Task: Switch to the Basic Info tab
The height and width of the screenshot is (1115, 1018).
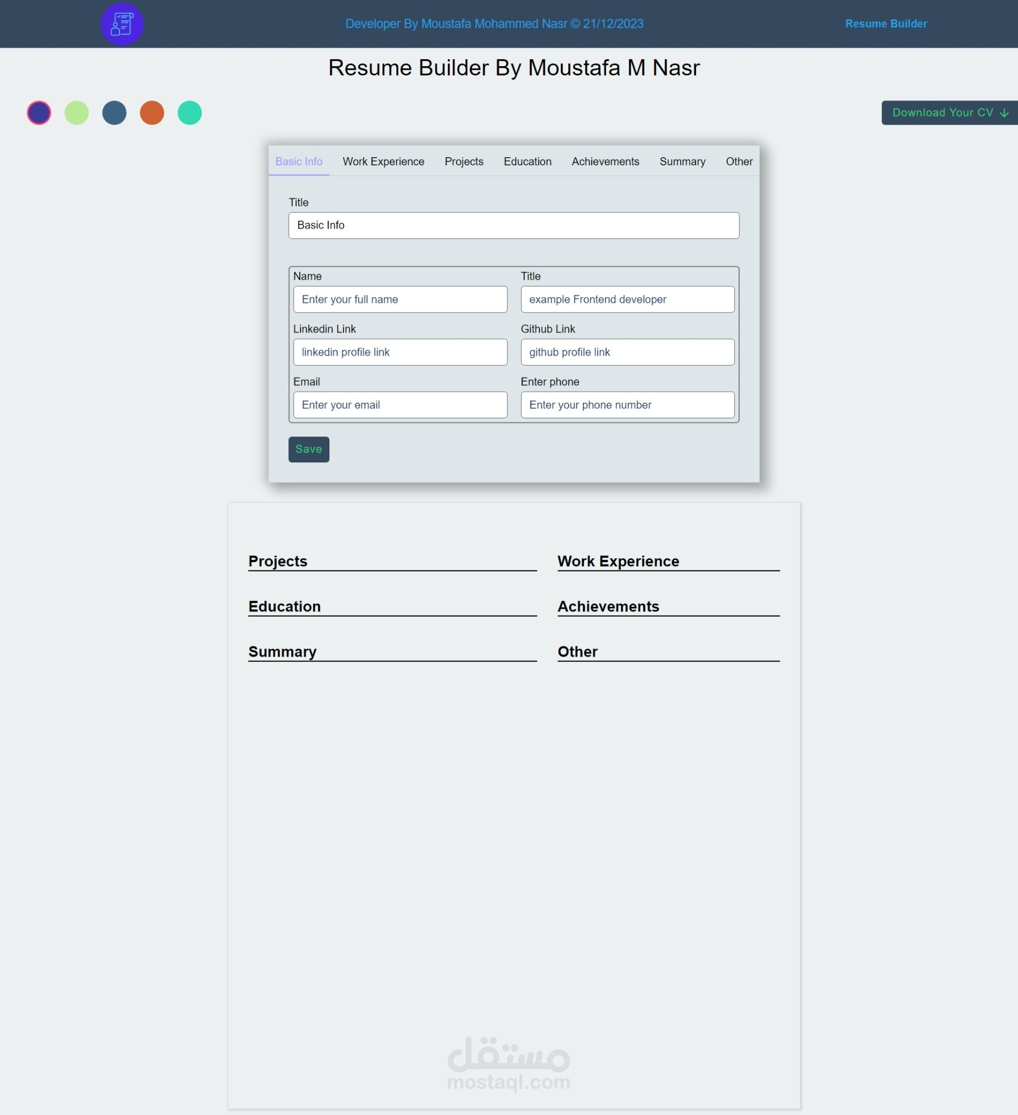Action: (299, 161)
